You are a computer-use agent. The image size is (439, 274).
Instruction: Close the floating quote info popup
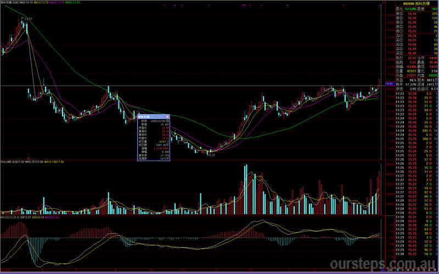(167, 117)
